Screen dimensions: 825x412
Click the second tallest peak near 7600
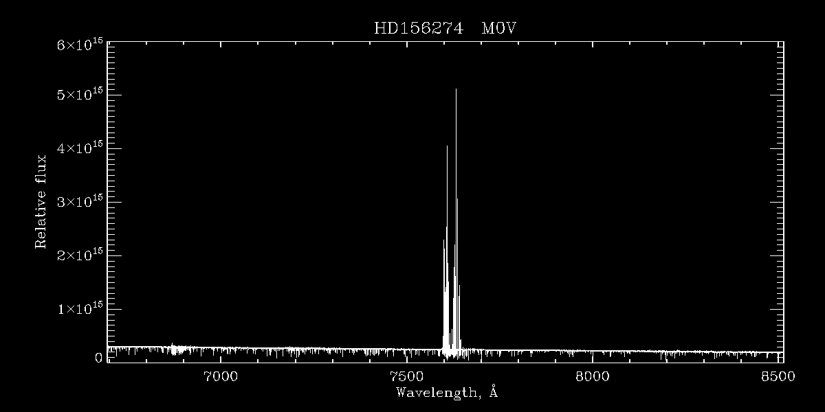click(447, 147)
